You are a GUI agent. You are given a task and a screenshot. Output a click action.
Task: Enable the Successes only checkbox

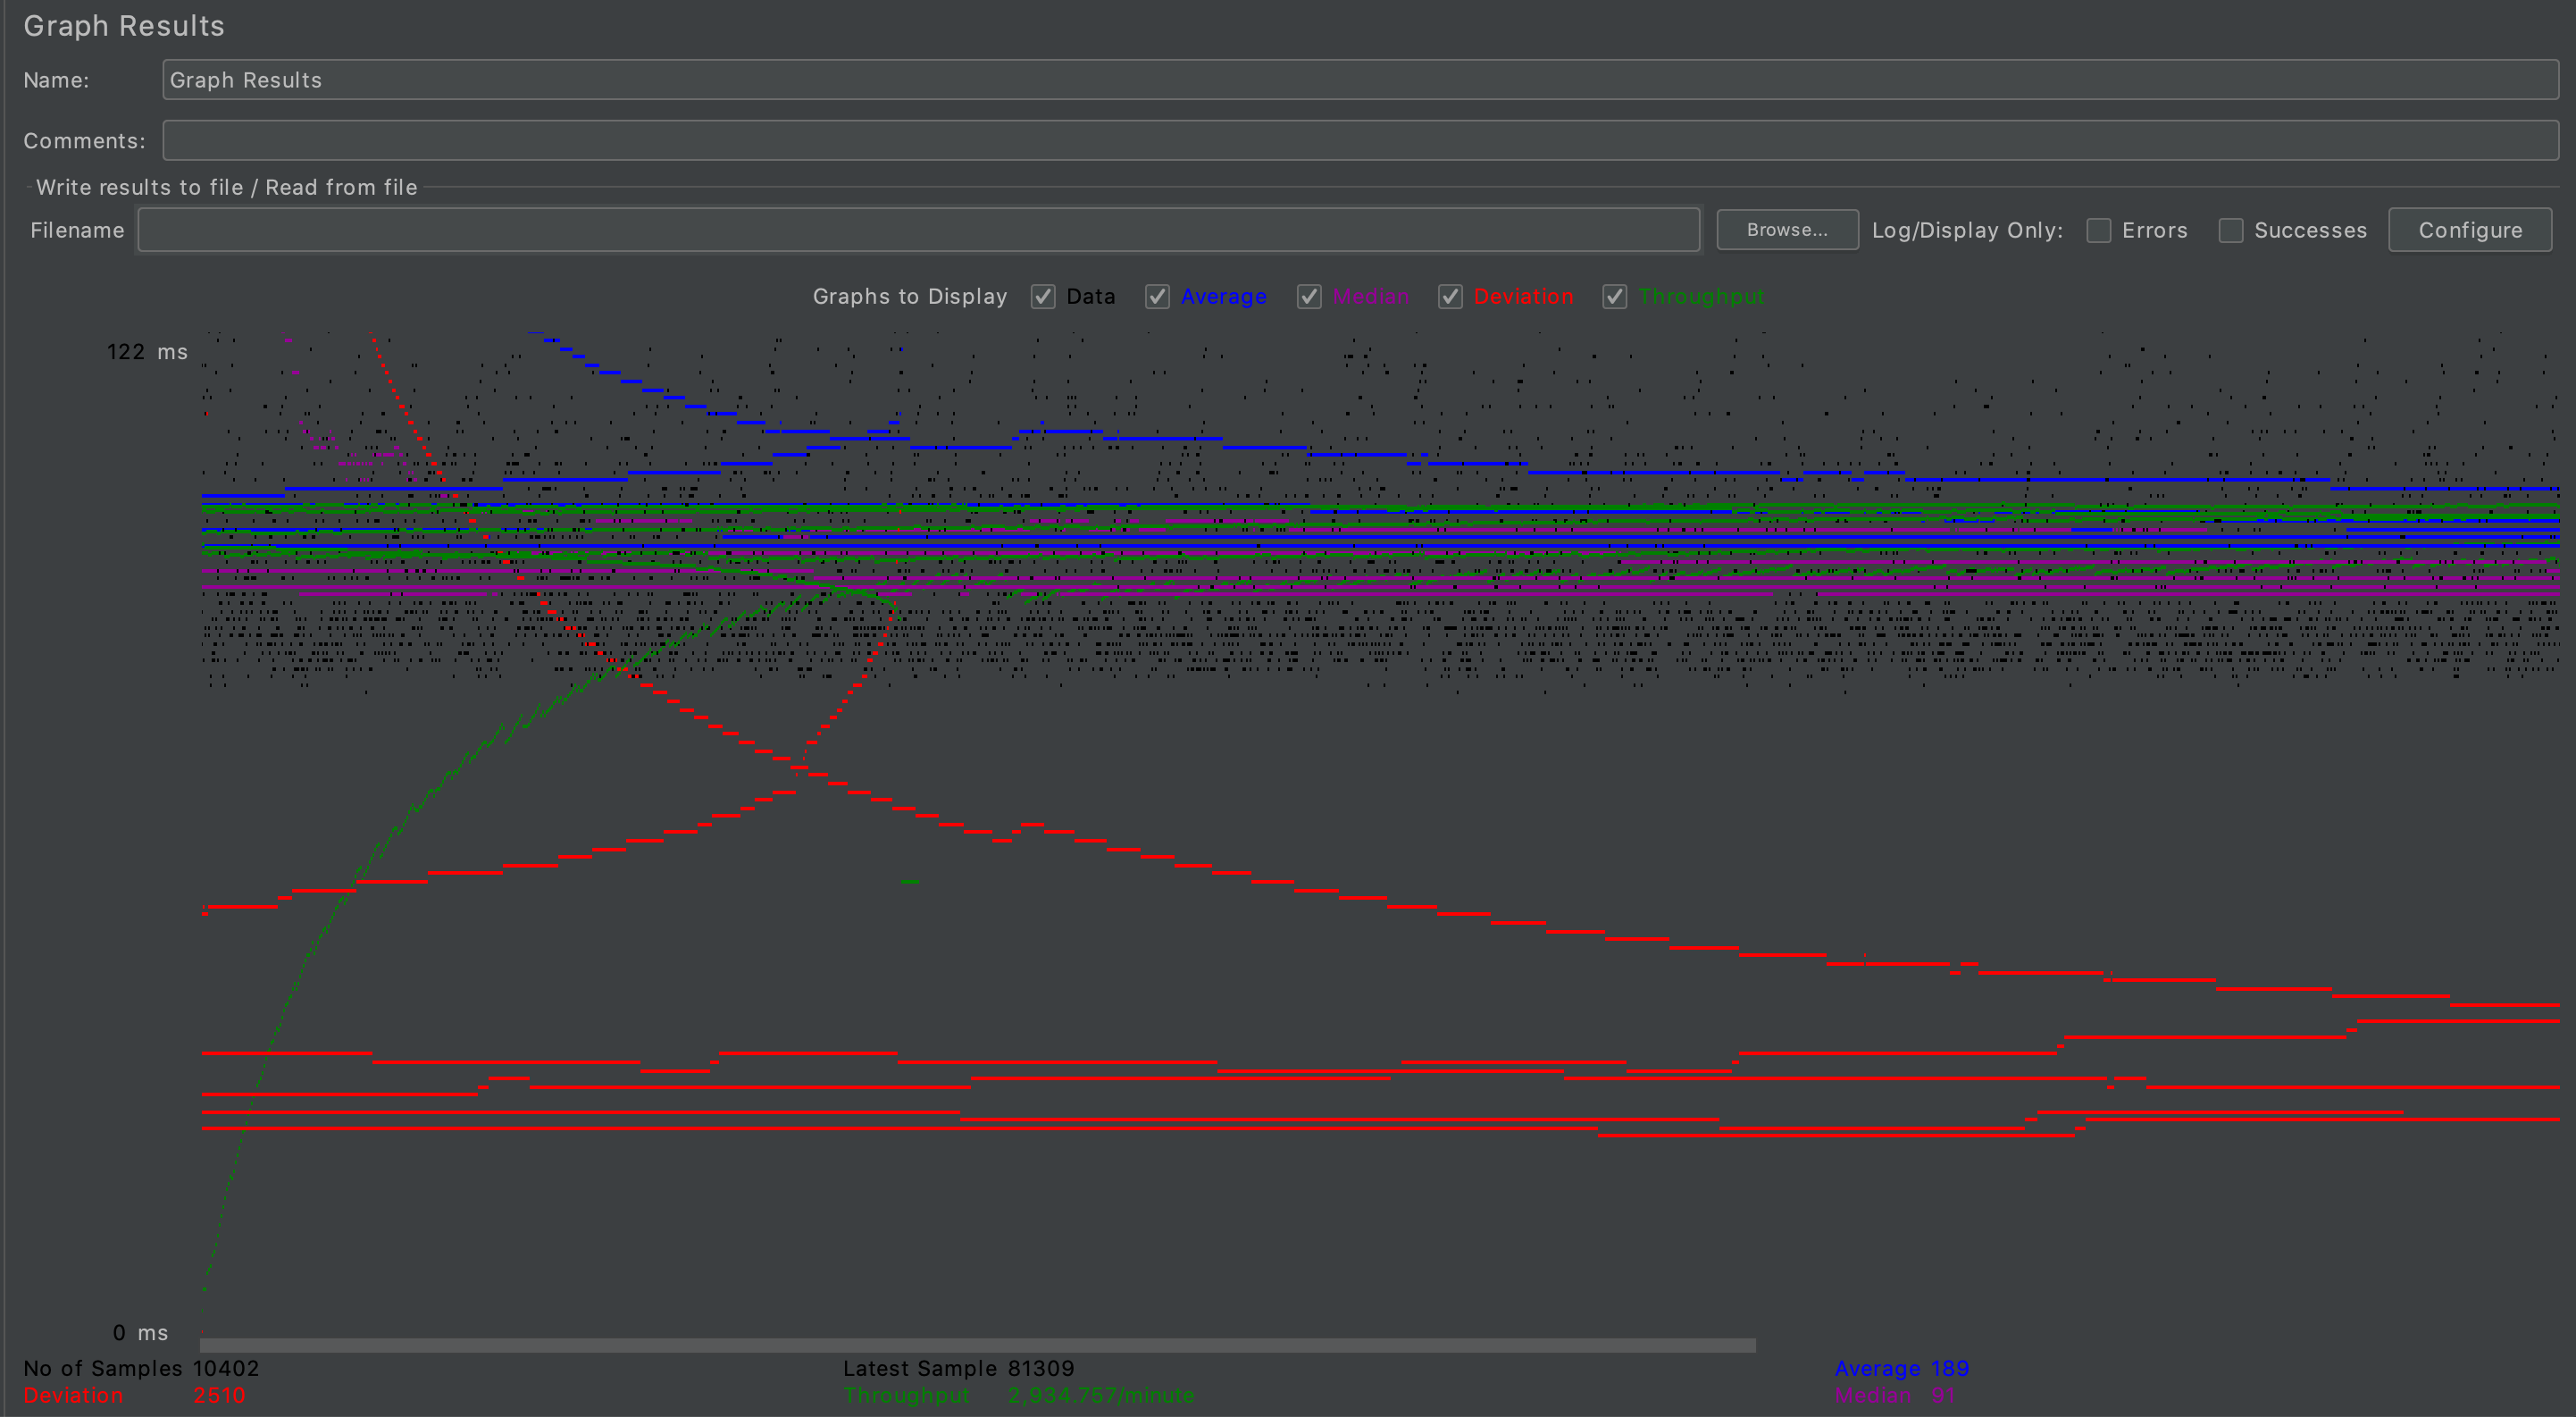tap(2230, 231)
